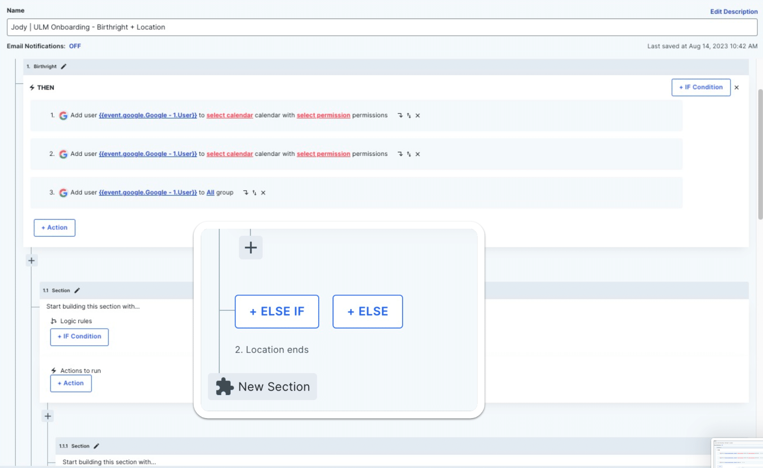Click the puzzle piece icon beside New Section
The width and height of the screenshot is (763, 468).
click(x=224, y=386)
